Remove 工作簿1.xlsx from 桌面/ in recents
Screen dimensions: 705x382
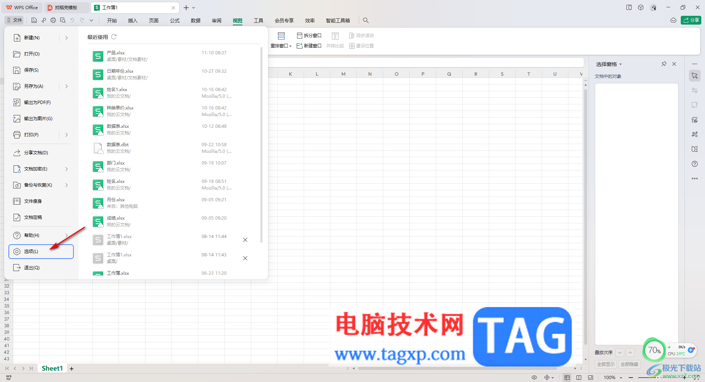(x=245, y=258)
